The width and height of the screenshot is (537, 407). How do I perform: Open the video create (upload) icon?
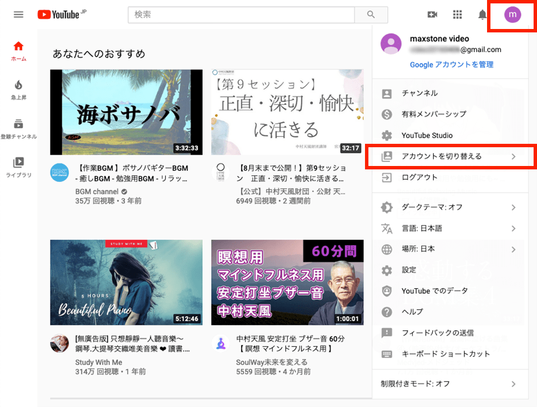tap(432, 14)
